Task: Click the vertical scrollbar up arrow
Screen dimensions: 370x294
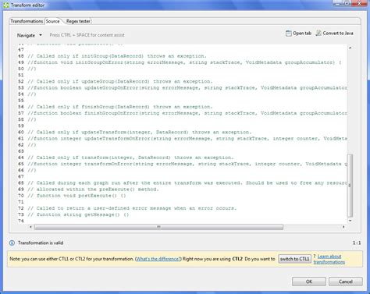Action: (350, 48)
